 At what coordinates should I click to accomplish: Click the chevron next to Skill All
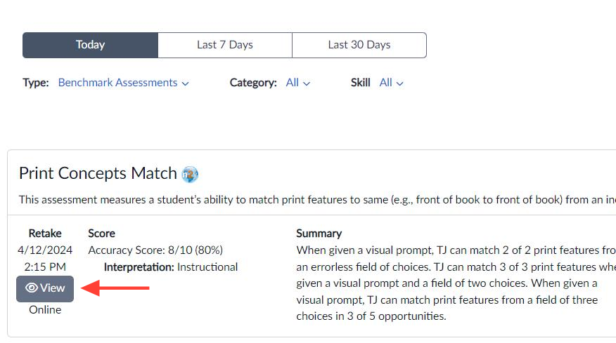(x=400, y=83)
